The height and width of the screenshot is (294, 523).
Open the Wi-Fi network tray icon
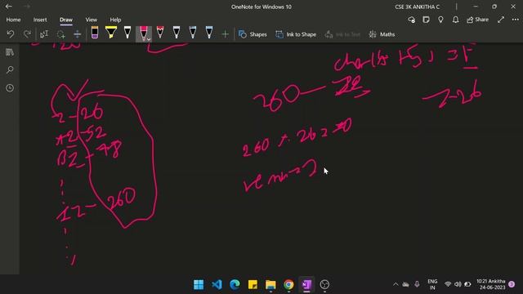point(448,284)
